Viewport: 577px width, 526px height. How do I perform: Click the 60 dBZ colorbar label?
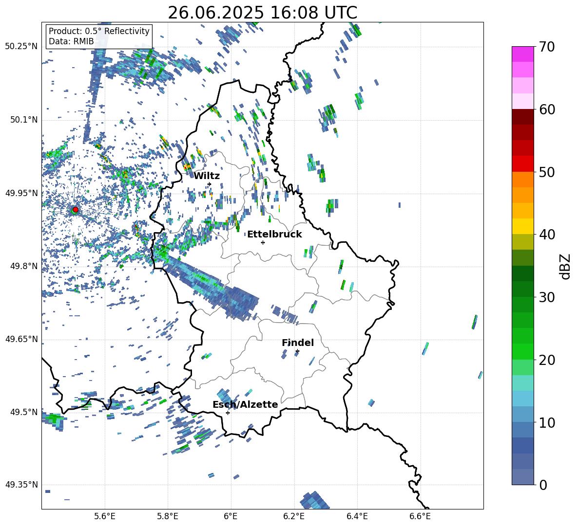click(547, 109)
